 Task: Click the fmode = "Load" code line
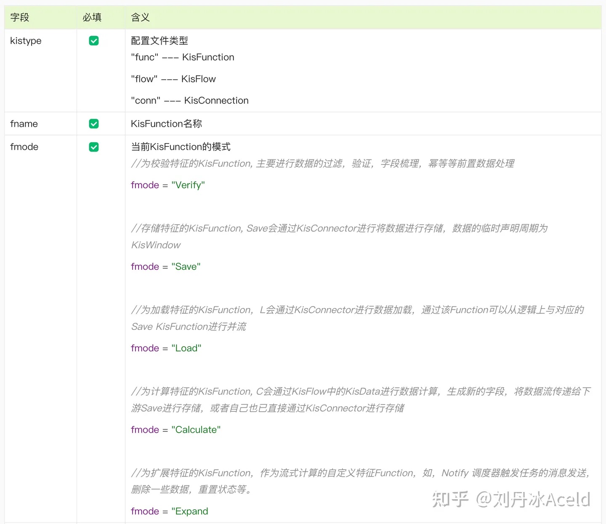click(x=166, y=348)
